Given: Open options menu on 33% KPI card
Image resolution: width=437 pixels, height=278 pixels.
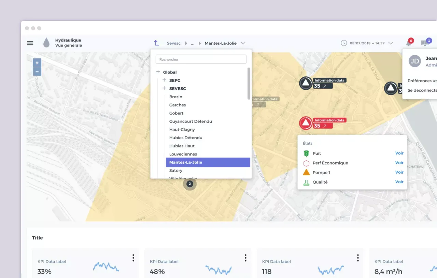Looking at the screenshot, I should click(133, 258).
